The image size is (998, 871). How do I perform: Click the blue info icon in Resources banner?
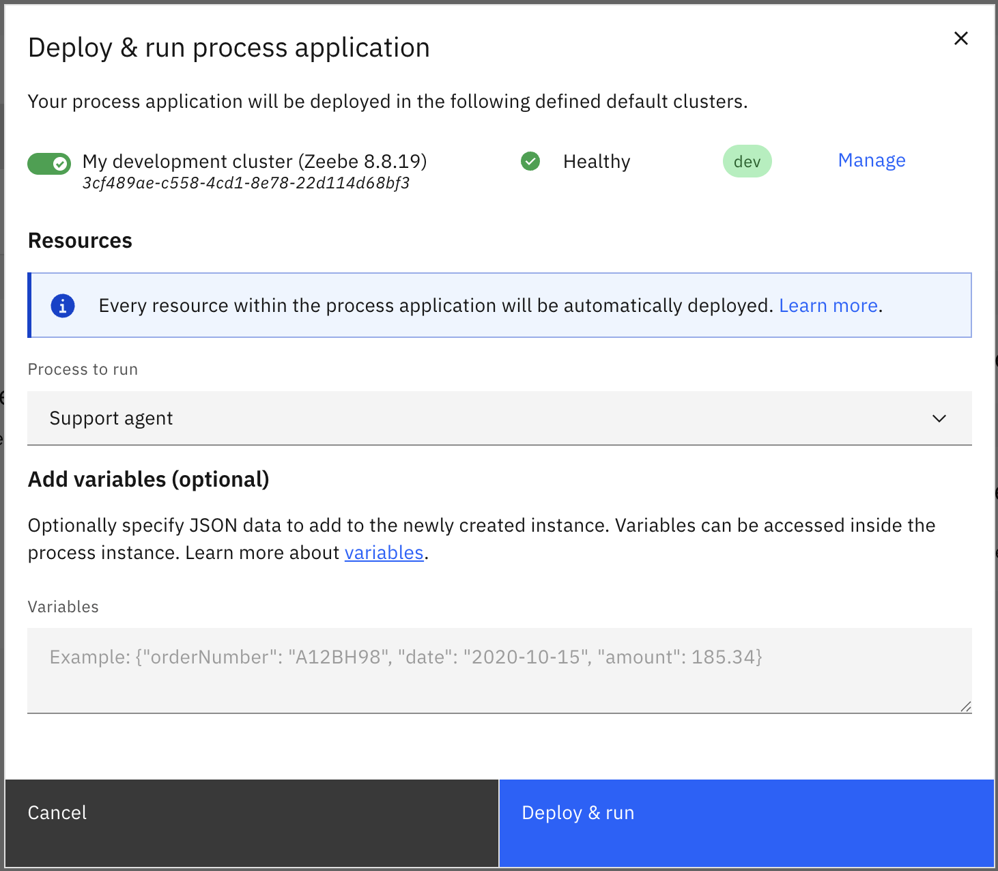[63, 306]
